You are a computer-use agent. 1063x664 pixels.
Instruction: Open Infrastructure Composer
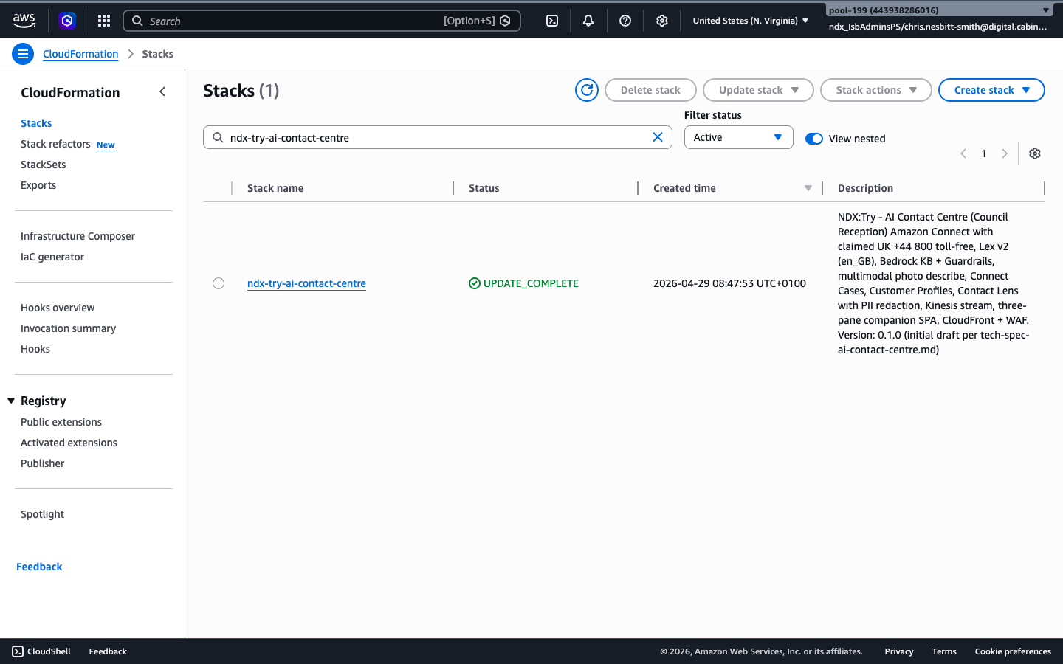coord(78,236)
